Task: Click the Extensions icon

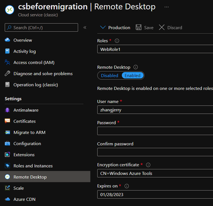Action: point(7,154)
